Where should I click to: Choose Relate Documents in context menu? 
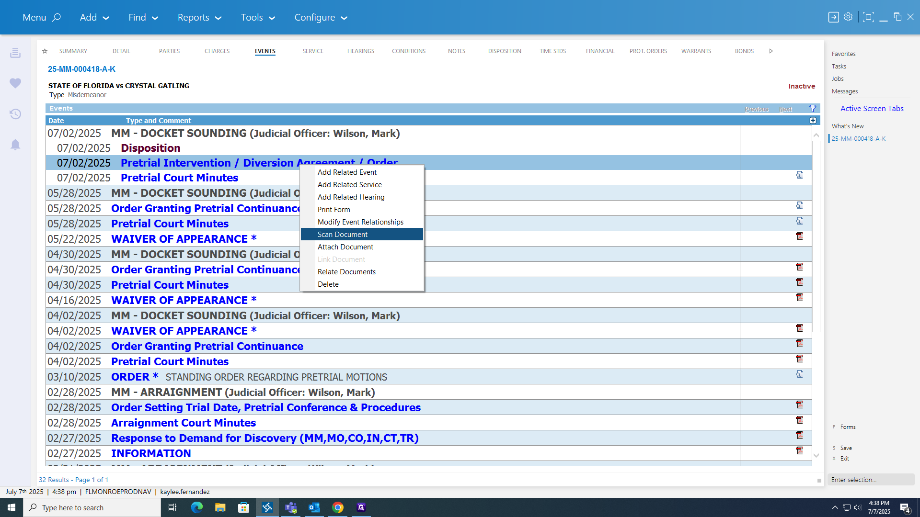[x=362, y=271]
